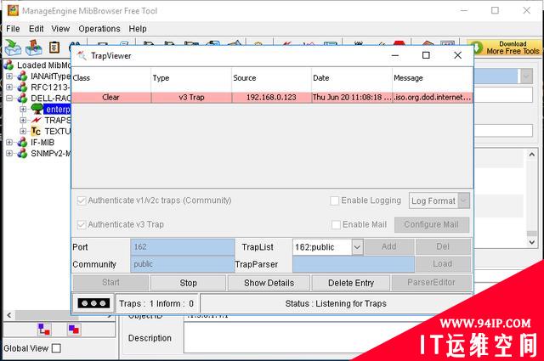This screenshot has width=544, height=361.
Task: Click the Unload MIB module toolbar icon
Action: [x=34, y=48]
